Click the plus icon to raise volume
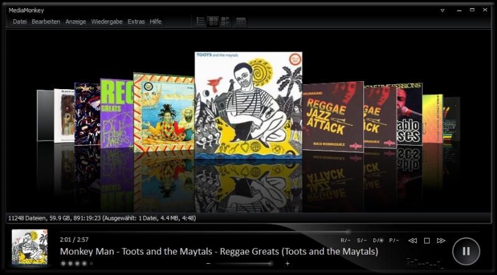Screen dimensions: 497x275 pos(287,263)
